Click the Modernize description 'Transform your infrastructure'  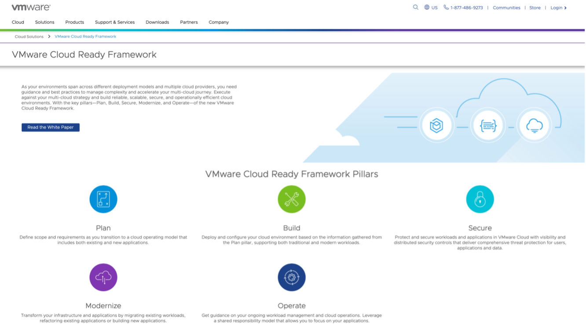103,318
